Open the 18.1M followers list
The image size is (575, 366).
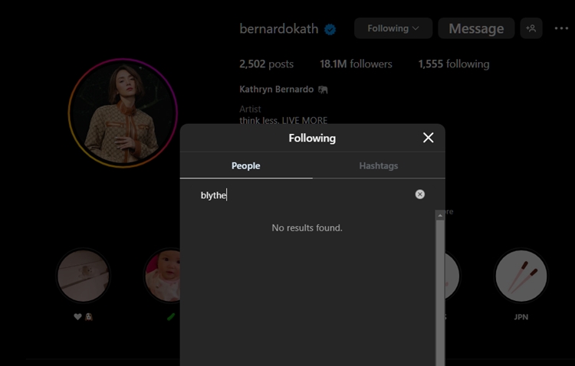pos(356,64)
